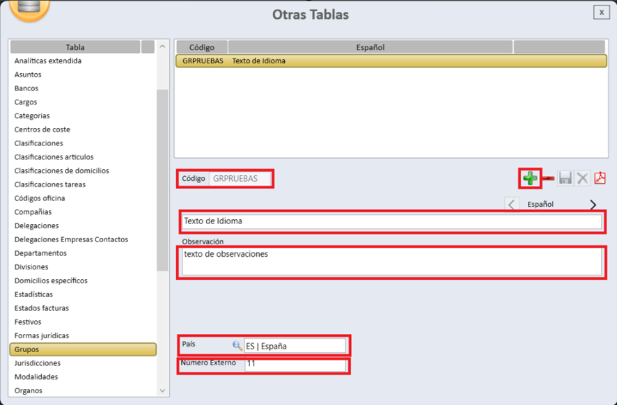617x405 pixels.
Task: Open country lookup with the magnifier icon
Action: (x=237, y=346)
